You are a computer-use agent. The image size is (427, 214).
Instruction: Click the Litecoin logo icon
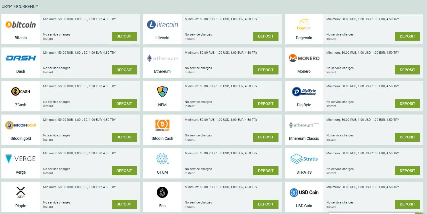click(162, 25)
